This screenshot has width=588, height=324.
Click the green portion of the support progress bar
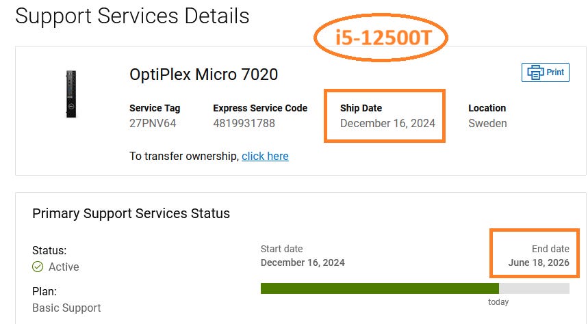(379, 288)
